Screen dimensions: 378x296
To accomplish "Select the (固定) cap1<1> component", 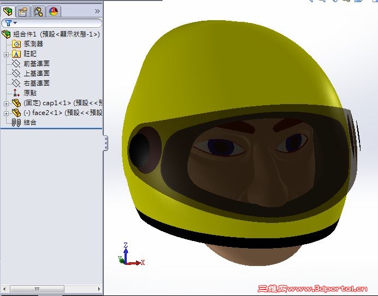I will click(63, 103).
